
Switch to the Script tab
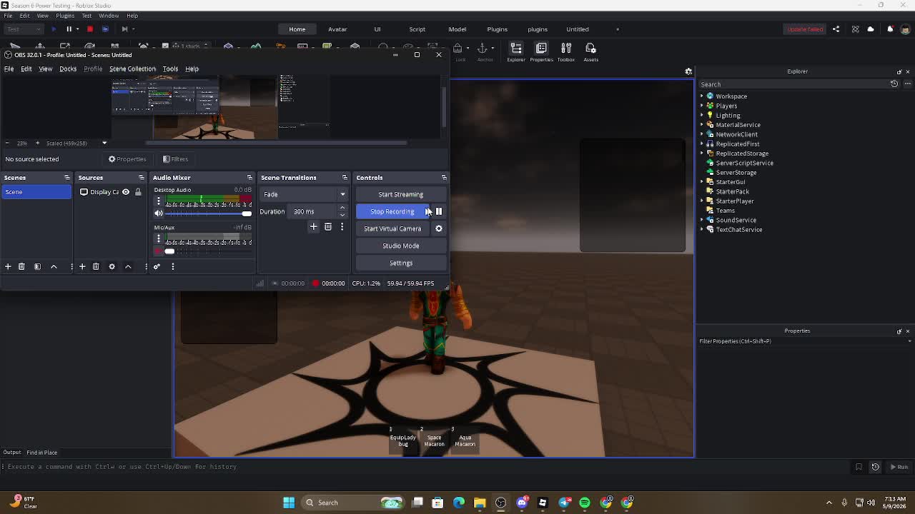point(417,29)
